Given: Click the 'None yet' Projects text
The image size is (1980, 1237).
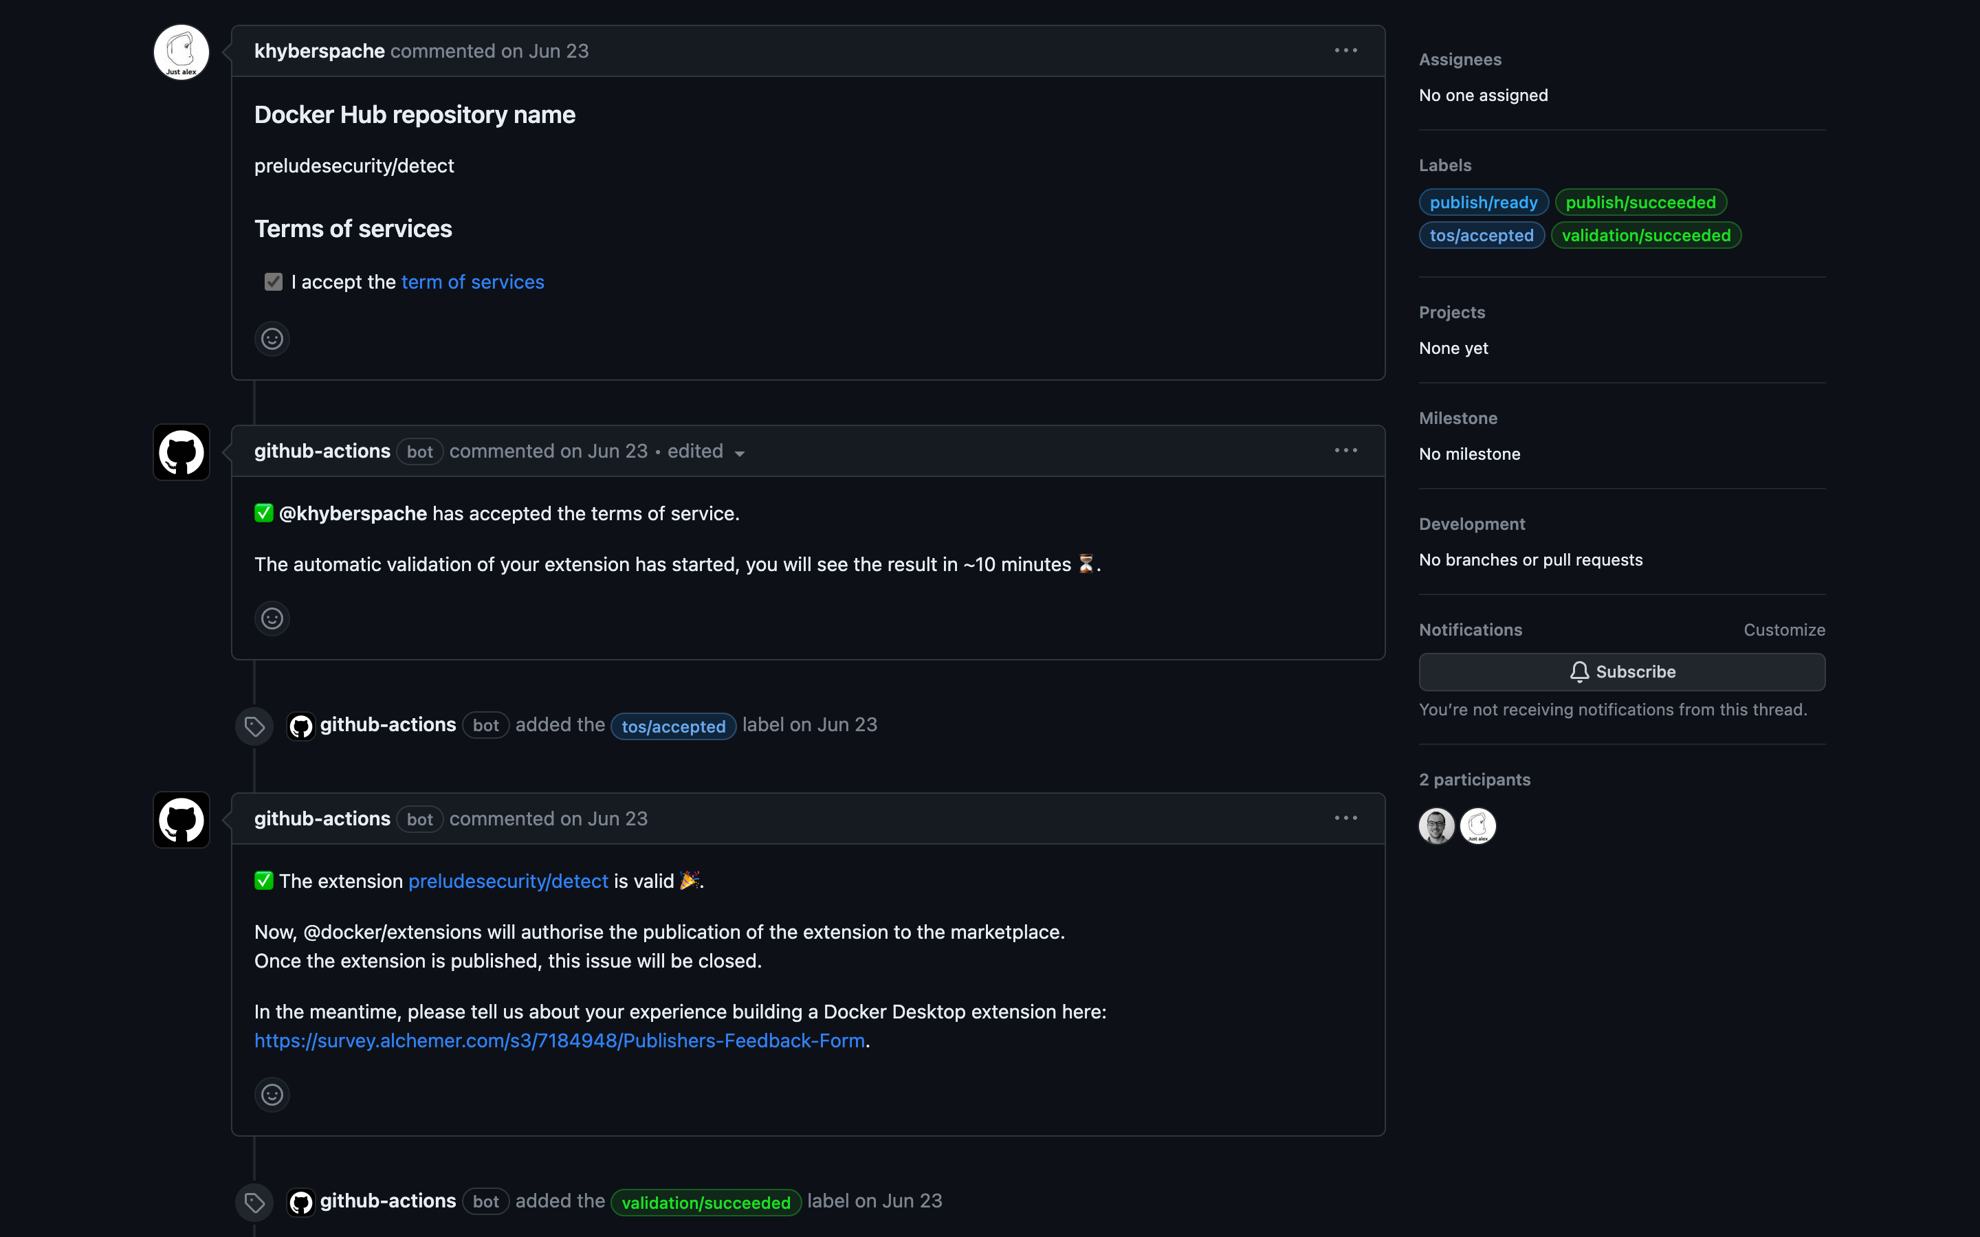Looking at the screenshot, I should click(x=1453, y=348).
